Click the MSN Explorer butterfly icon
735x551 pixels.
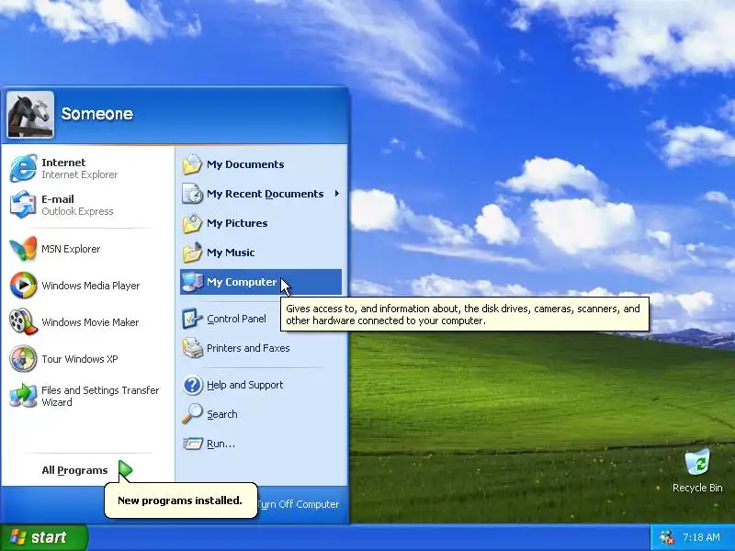pos(23,248)
